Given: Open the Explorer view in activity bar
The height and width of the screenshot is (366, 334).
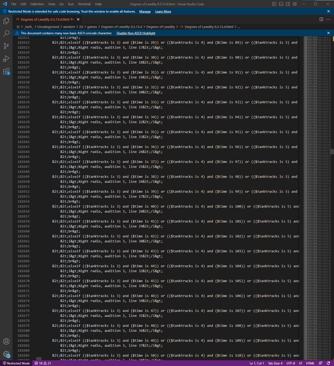Looking at the screenshot, I should pos(6,21).
